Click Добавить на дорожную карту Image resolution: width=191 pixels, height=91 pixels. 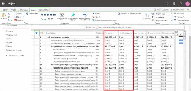pyautogui.click(x=130, y=14)
